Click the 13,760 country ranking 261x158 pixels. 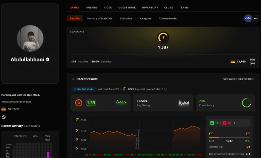coord(241,62)
